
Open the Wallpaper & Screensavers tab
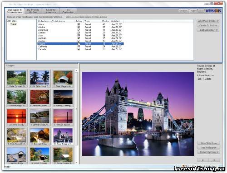click(x=15, y=11)
